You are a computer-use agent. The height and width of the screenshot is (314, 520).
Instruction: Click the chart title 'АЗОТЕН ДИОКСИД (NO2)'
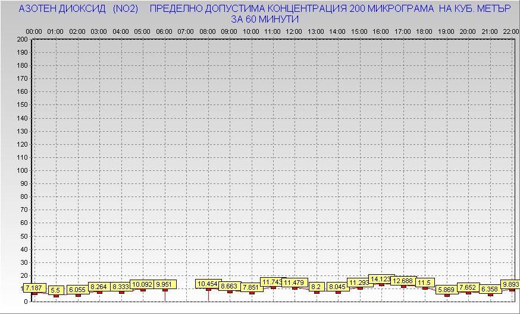click(79, 9)
